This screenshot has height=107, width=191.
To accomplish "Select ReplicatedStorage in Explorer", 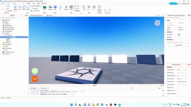I will tap(9, 28).
